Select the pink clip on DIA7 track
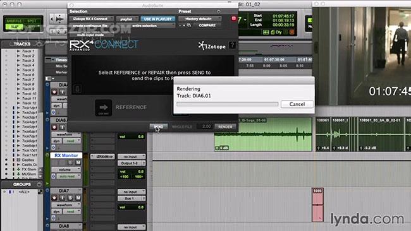Image resolution: width=411 pixels, height=231 pixels. coord(317,205)
